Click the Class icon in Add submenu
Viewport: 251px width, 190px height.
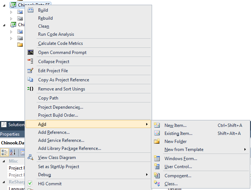tap(157, 183)
